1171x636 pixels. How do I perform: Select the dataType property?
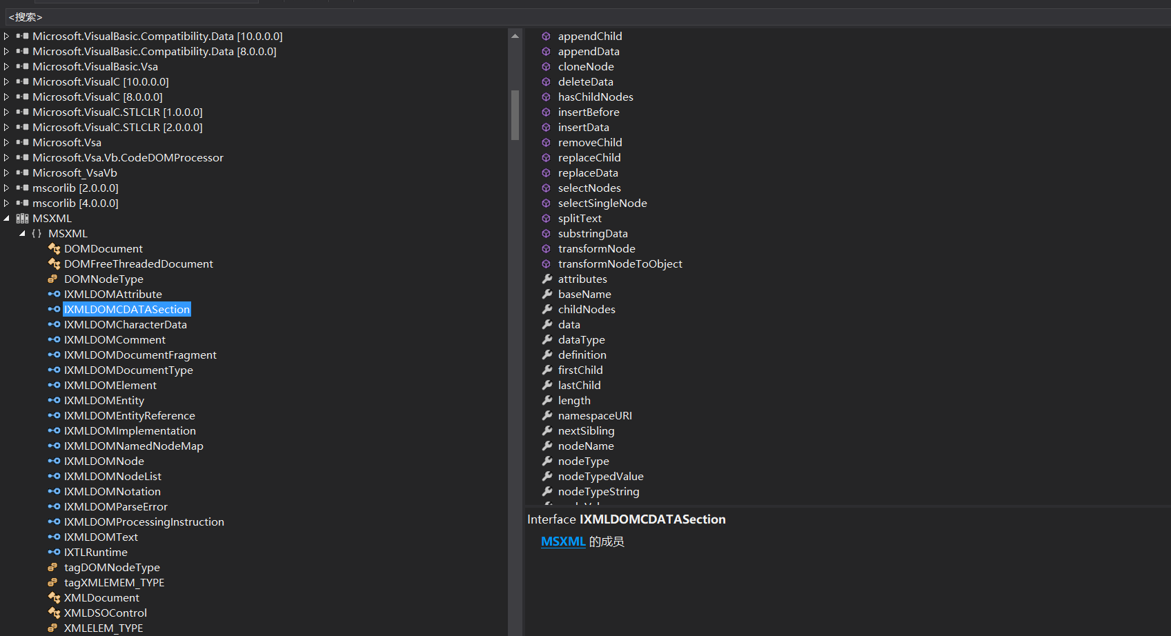coord(582,339)
